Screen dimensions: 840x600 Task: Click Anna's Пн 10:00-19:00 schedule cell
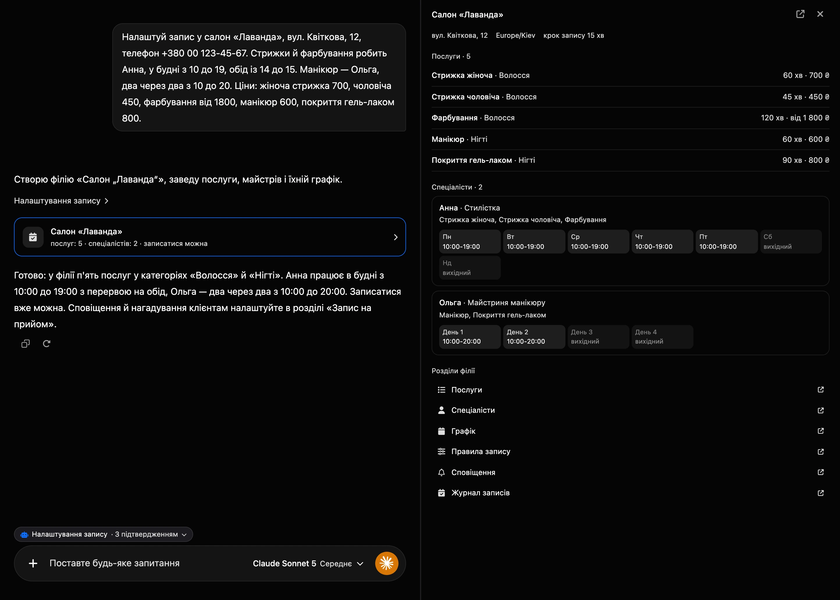tap(470, 242)
